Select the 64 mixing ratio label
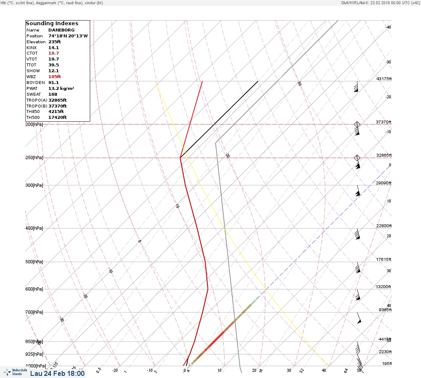 346,371
